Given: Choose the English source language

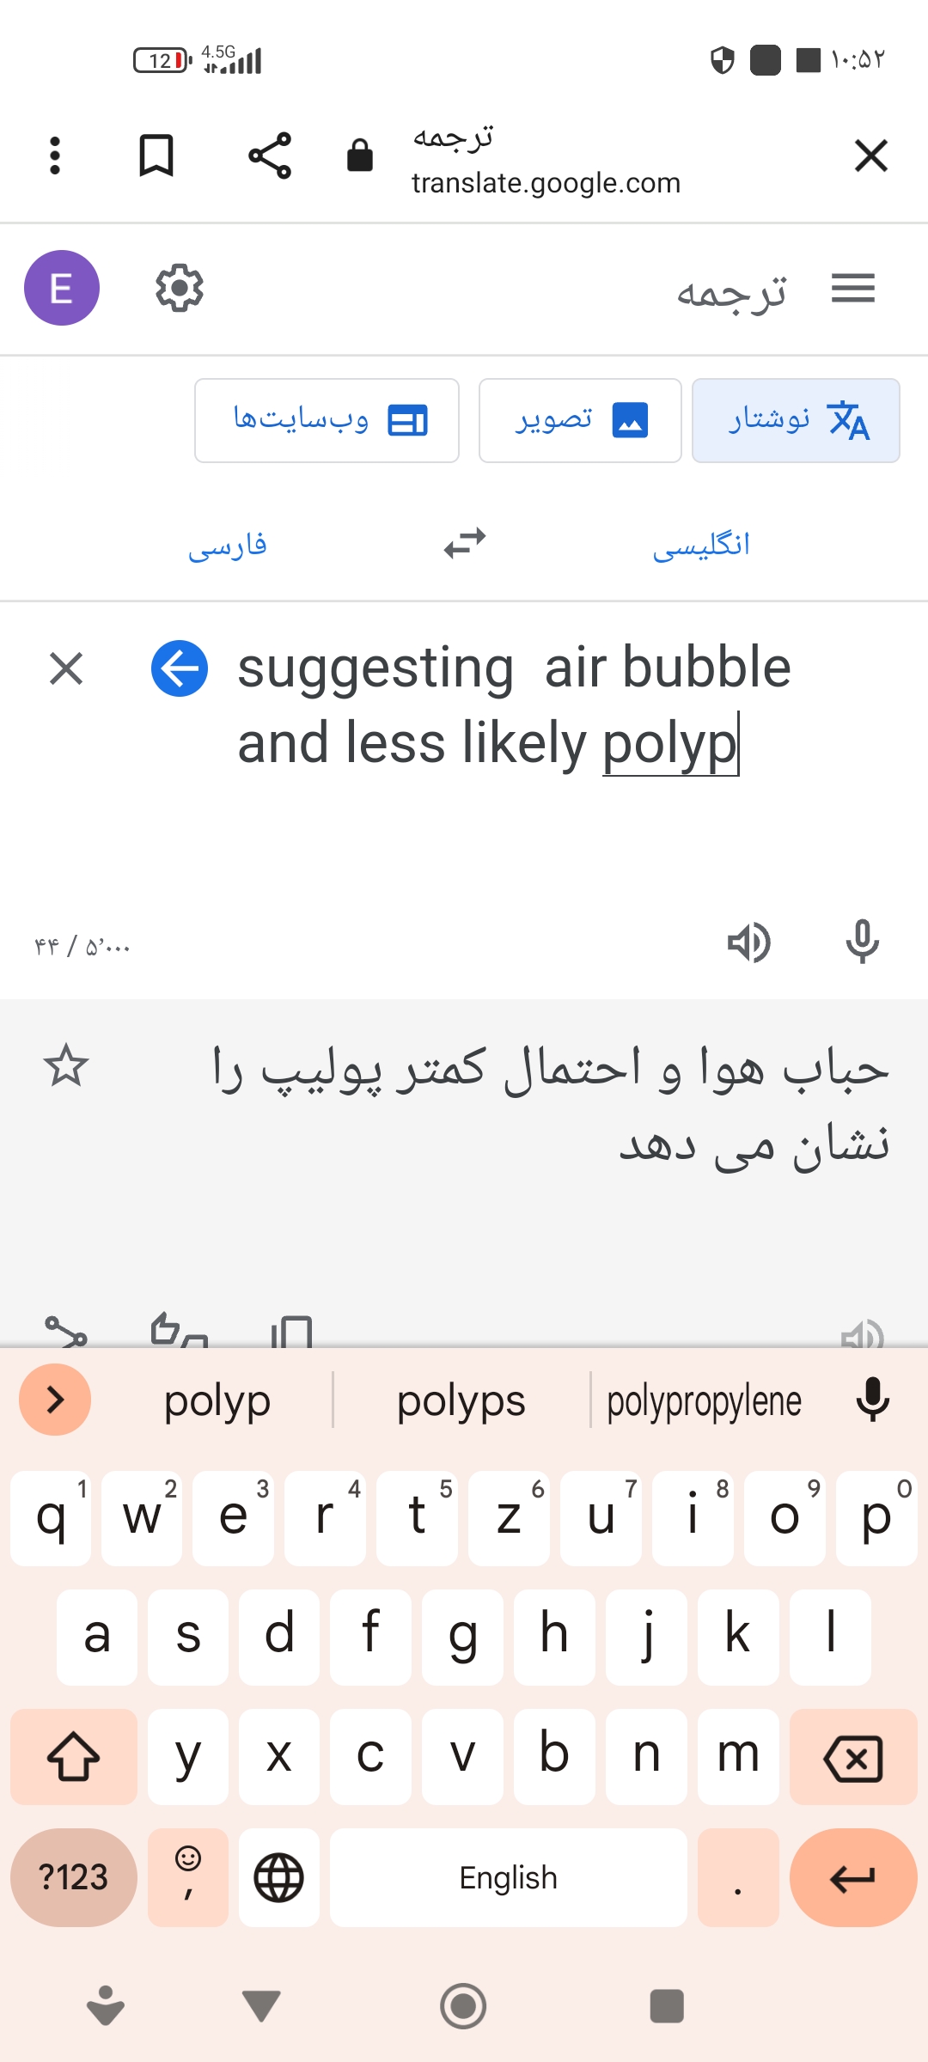Looking at the screenshot, I should point(701,545).
